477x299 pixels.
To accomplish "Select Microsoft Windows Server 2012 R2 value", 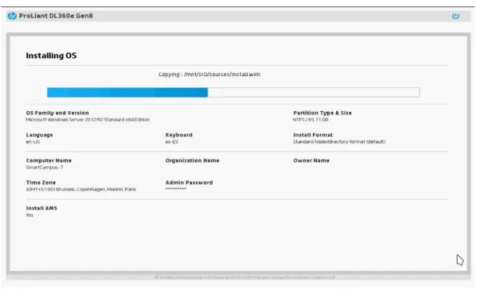I will [x=88, y=120].
